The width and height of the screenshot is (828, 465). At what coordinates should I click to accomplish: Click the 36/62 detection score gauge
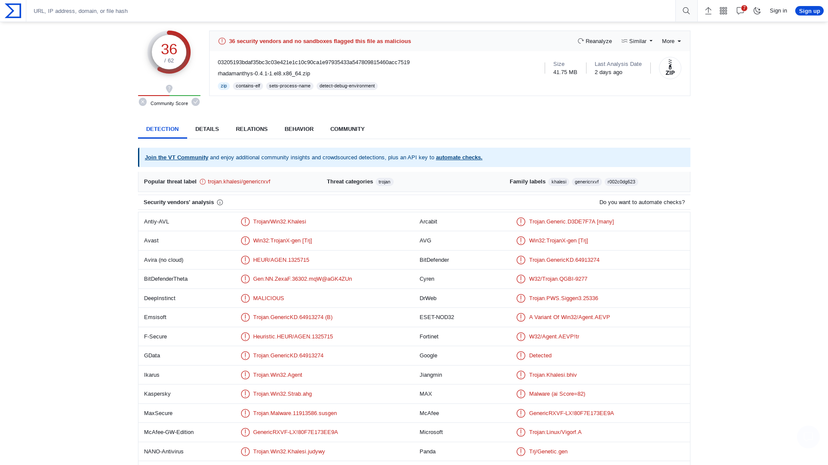(169, 52)
